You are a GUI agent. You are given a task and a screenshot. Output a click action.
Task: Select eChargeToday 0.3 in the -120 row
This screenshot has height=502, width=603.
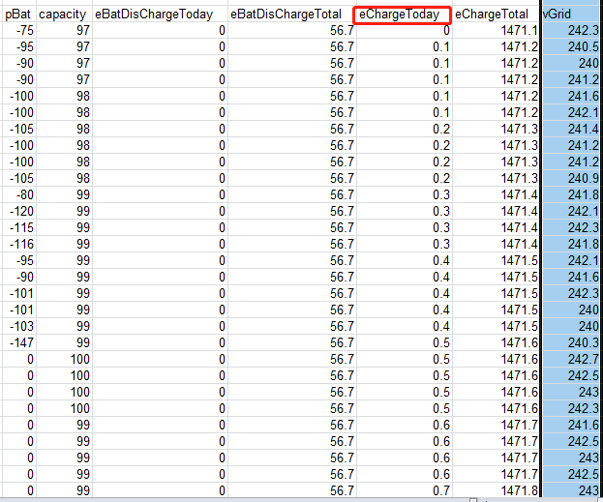[404, 212]
